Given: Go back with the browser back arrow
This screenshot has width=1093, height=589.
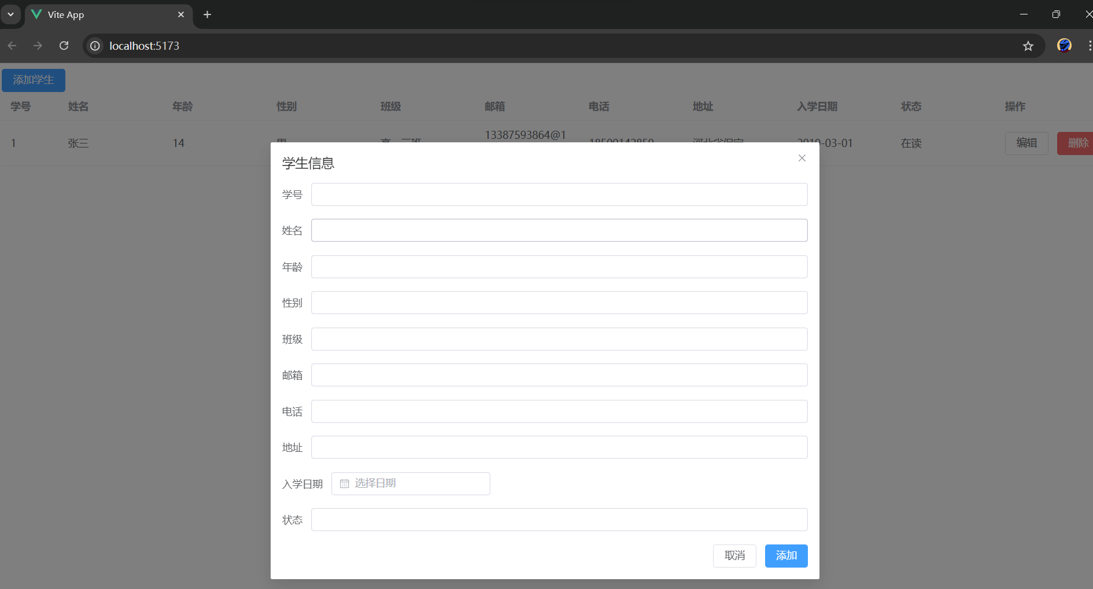Looking at the screenshot, I should point(12,46).
